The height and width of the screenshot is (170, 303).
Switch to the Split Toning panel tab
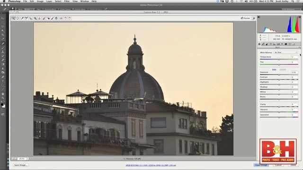274,44
